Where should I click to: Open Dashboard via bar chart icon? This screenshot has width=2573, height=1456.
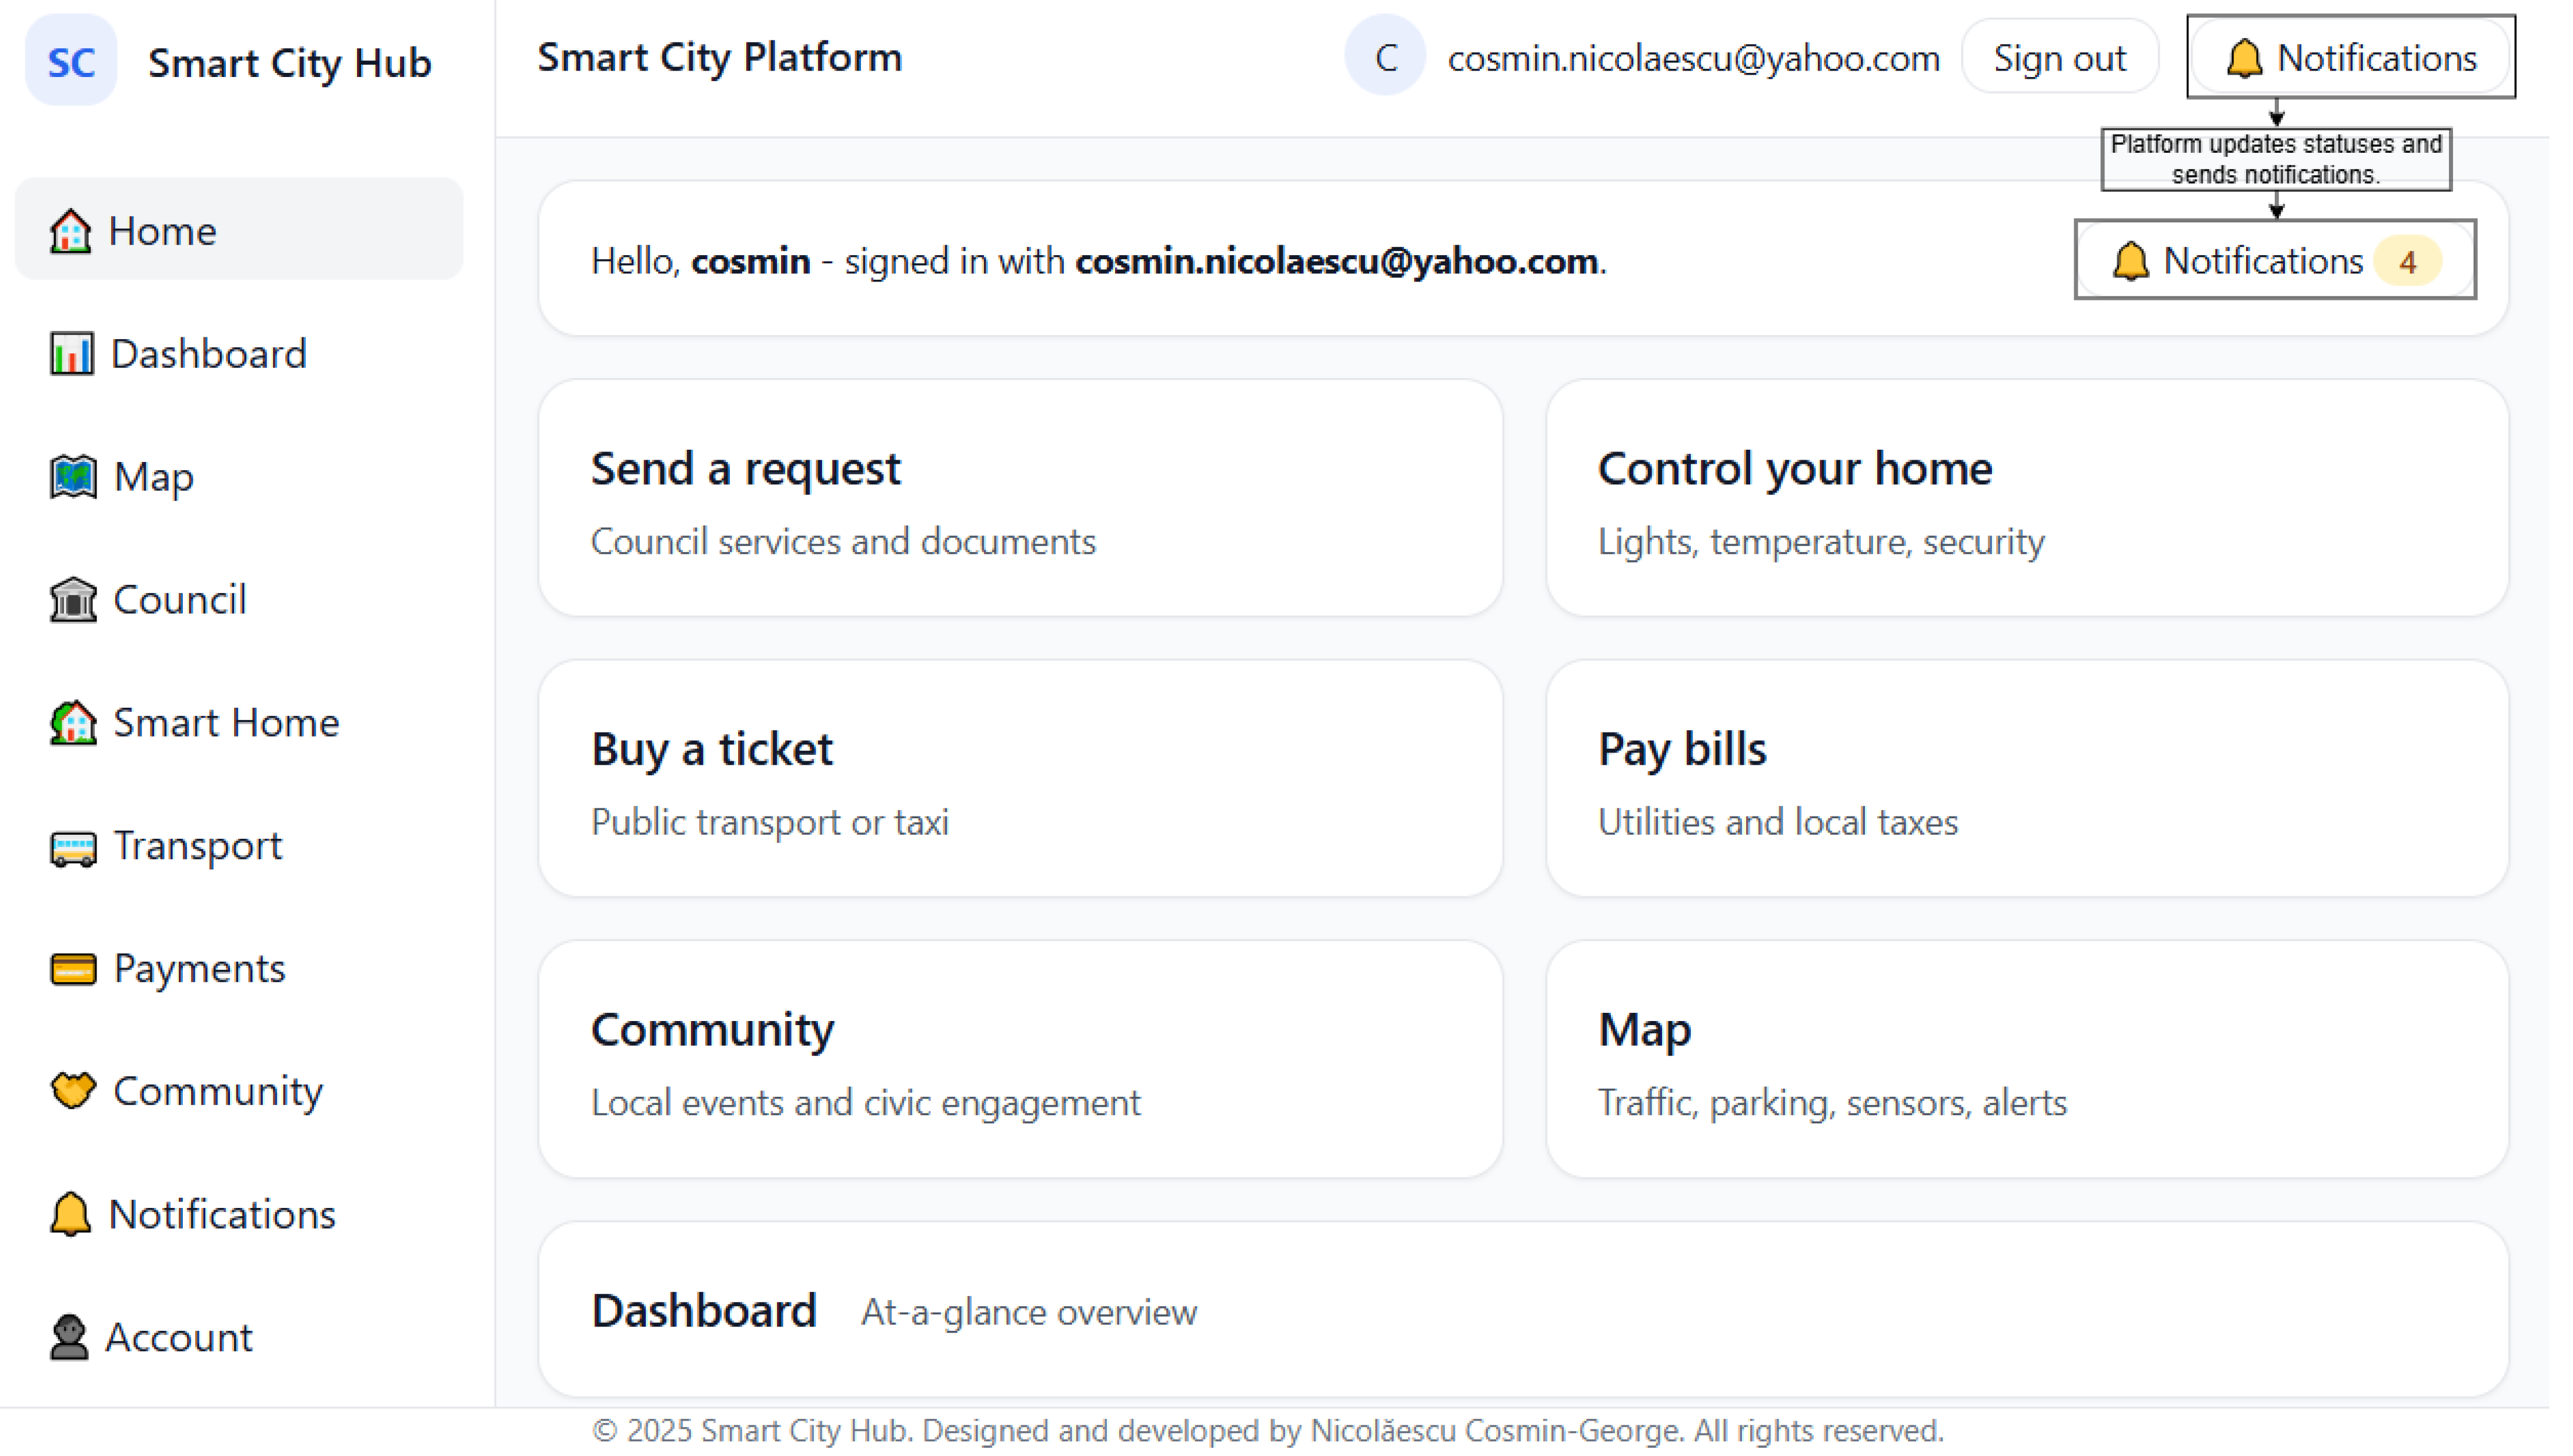pyautogui.click(x=72, y=355)
